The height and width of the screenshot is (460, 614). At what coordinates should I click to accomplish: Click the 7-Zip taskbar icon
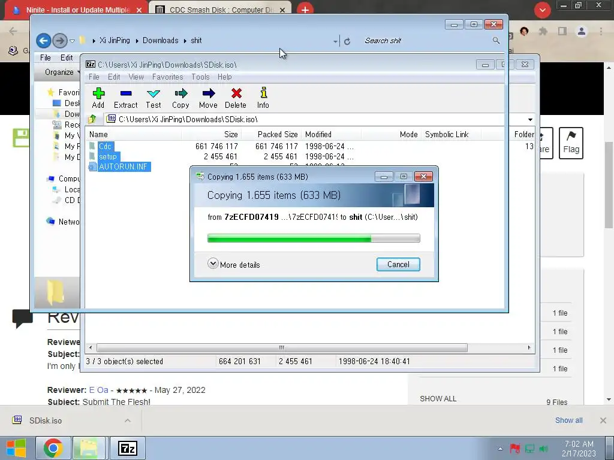pos(127,448)
